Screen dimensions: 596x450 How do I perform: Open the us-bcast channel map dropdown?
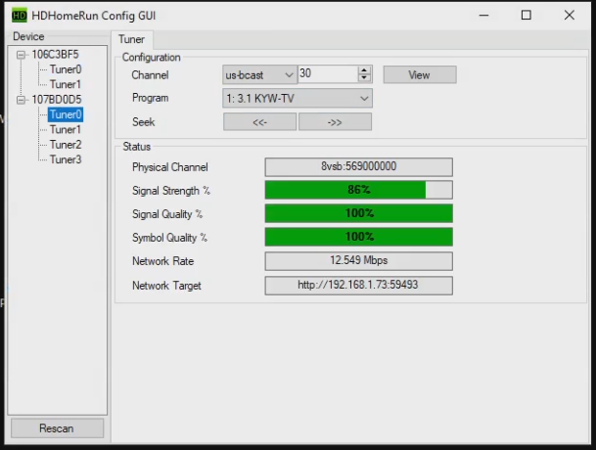(x=259, y=74)
